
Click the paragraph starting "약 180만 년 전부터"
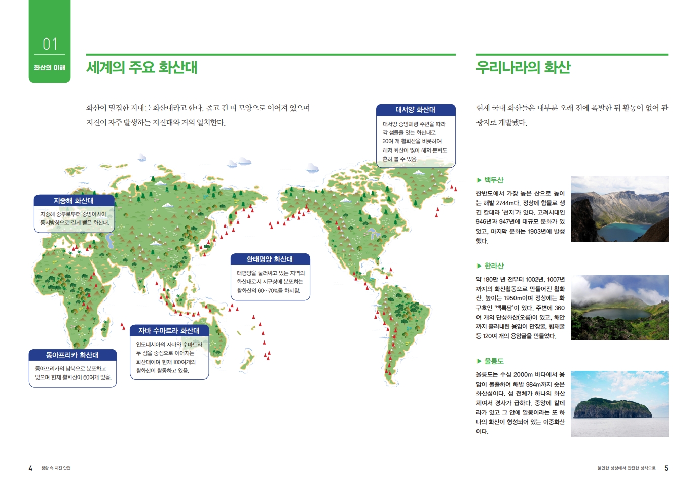[x=520, y=308]
